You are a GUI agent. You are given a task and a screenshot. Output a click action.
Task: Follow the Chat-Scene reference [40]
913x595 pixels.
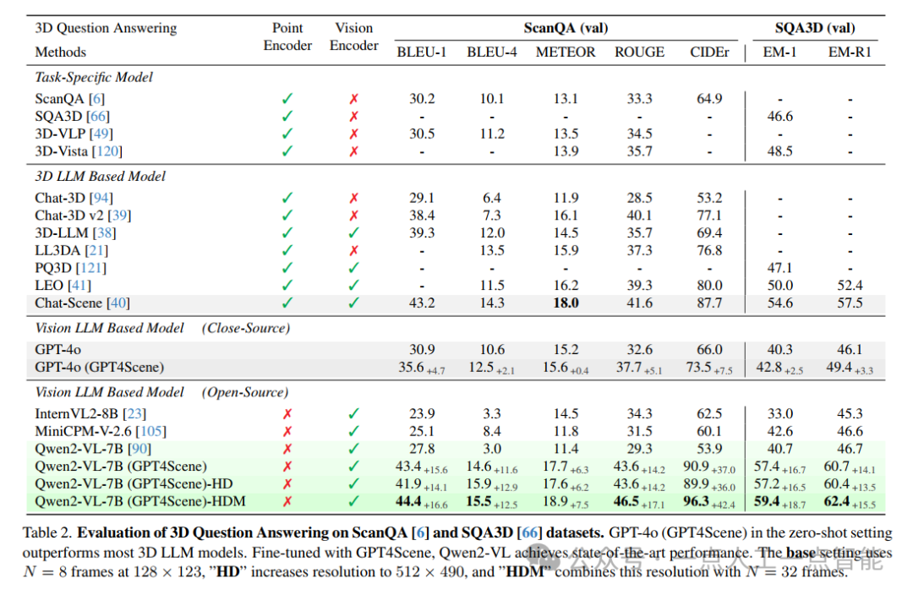point(118,303)
